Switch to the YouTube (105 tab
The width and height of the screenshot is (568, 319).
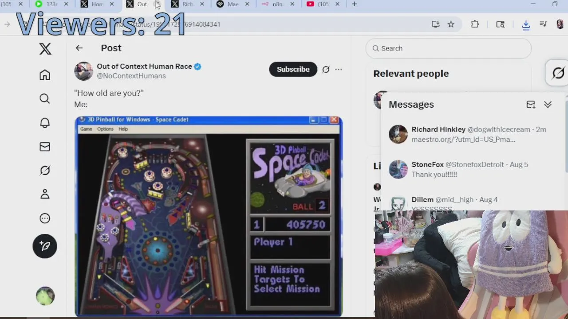(x=323, y=4)
